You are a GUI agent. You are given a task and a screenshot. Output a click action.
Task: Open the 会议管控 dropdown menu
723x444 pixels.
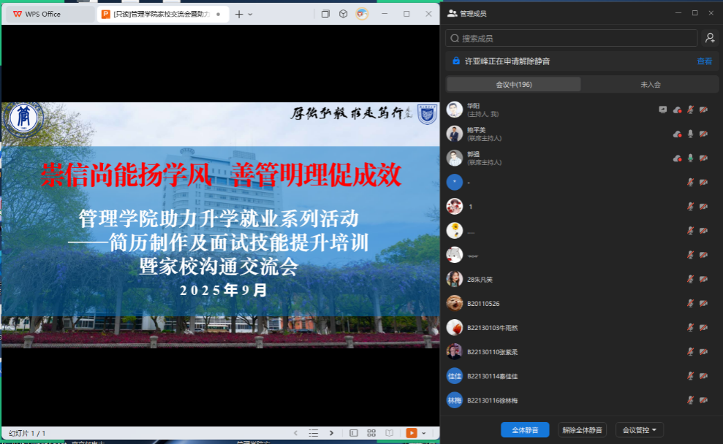coord(639,429)
